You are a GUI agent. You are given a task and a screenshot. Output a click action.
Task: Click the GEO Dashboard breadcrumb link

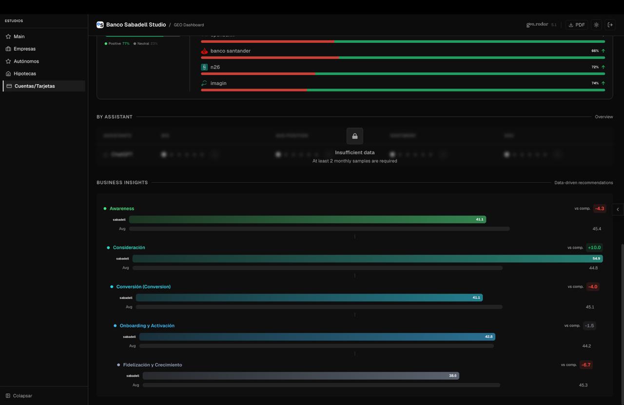189,25
